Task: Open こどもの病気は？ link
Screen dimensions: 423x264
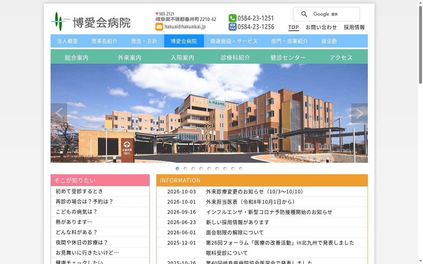Action: 77,212
